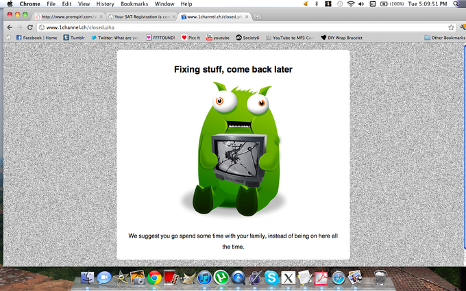Open iTunes from the Dock
The height and width of the screenshot is (291, 466).
point(204,278)
